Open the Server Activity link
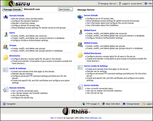The image size is (153, 121). pos(91,85)
